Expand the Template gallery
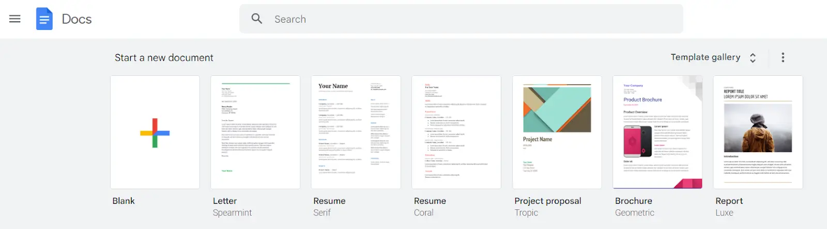The width and height of the screenshot is (827, 229). (x=713, y=57)
